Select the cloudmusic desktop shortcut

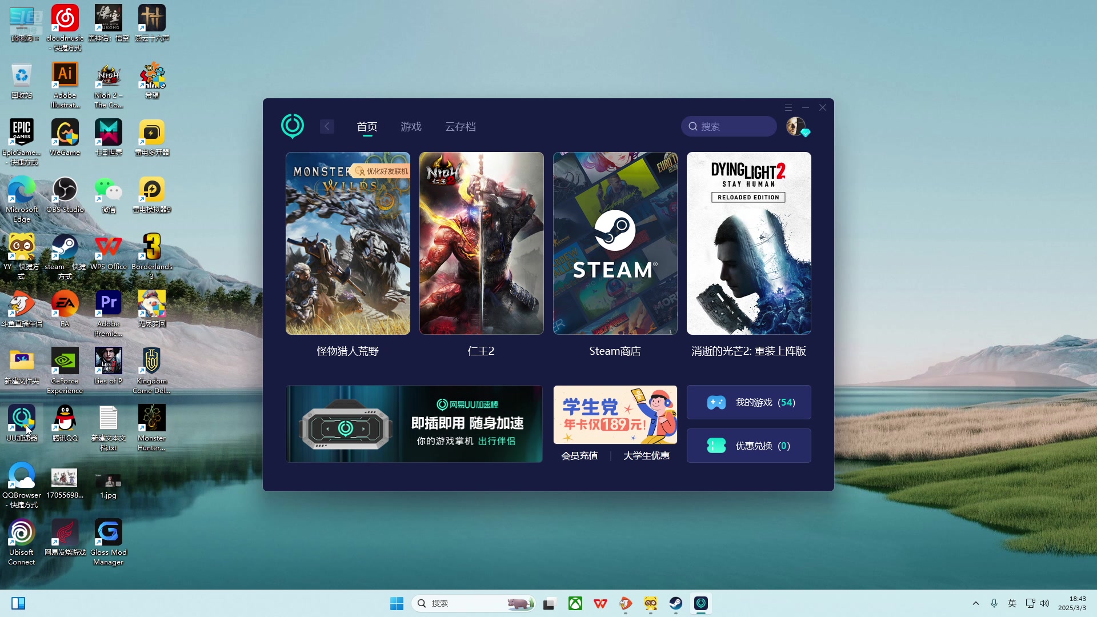[x=65, y=27]
